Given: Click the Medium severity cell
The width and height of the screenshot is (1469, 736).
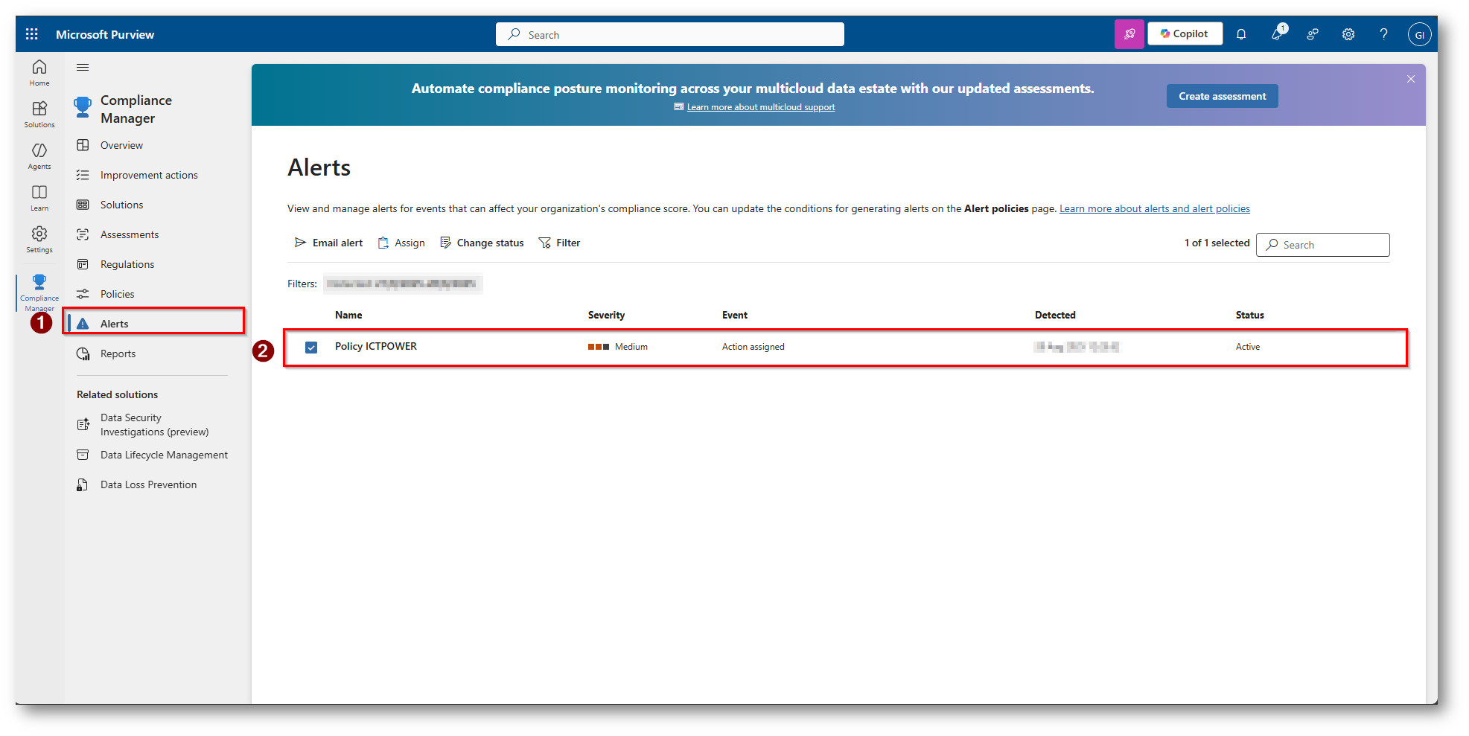Looking at the screenshot, I should (618, 347).
